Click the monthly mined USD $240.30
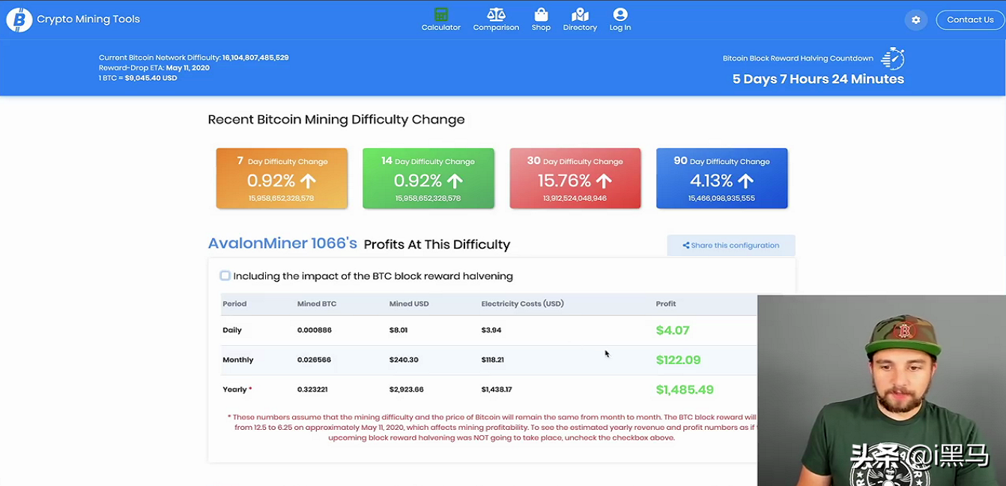1006x486 pixels. click(404, 360)
